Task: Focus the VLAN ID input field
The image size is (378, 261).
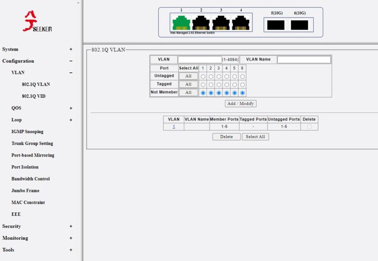Action: pos(200,59)
